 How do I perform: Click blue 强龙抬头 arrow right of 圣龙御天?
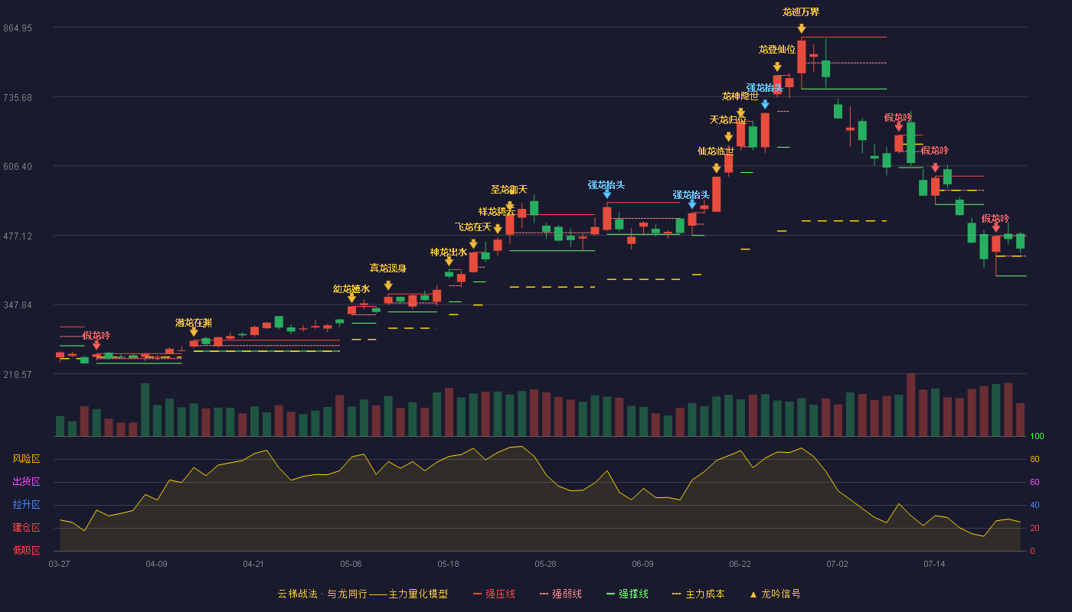(x=606, y=194)
